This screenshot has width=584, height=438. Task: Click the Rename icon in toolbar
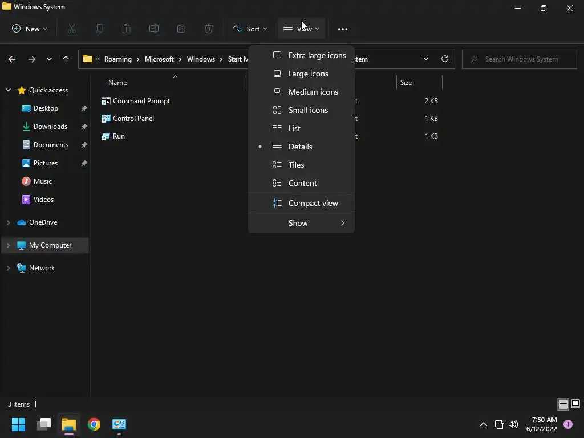point(154,29)
